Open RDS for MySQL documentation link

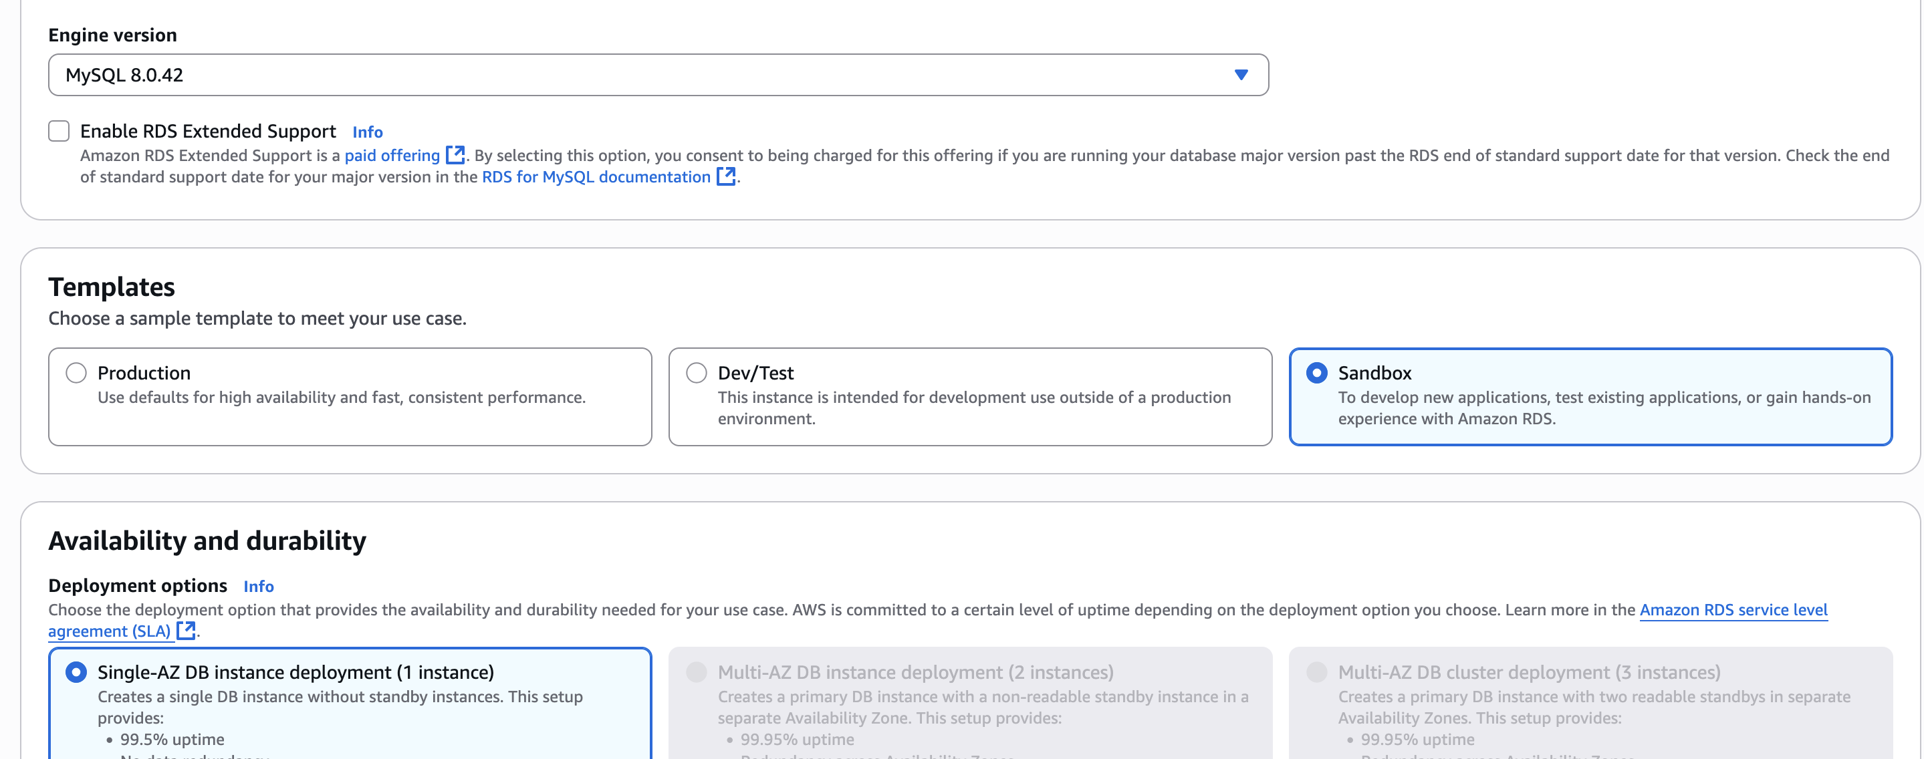point(595,177)
